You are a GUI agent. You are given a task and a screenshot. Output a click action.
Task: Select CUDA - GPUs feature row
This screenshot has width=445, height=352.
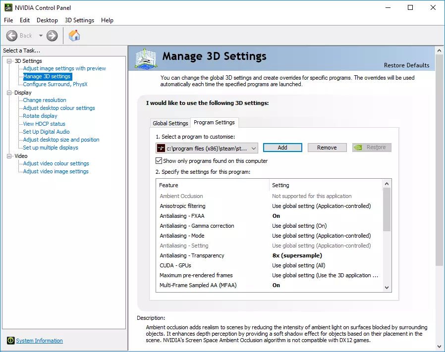coord(269,265)
